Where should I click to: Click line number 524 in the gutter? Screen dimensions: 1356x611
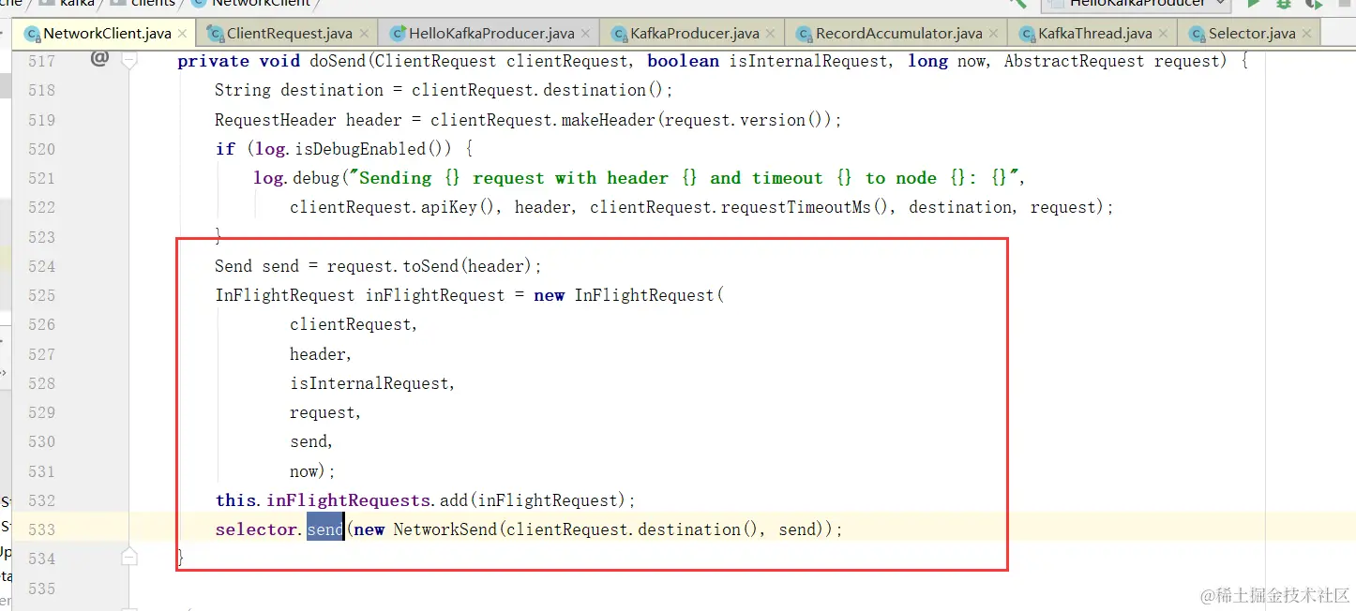(x=42, y=266)
